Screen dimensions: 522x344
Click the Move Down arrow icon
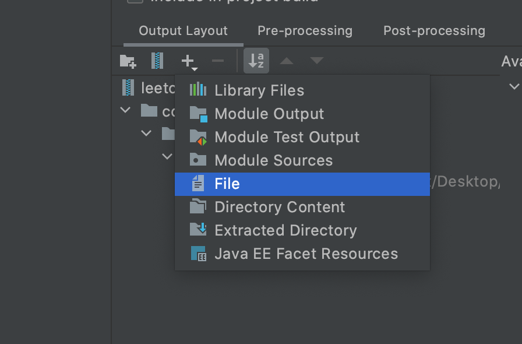pyautogui.click(x=316, y=61)
